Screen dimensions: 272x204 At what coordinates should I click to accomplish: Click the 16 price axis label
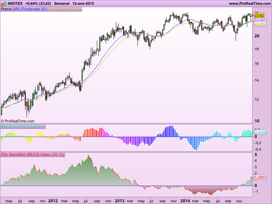(x=257, y=64)
